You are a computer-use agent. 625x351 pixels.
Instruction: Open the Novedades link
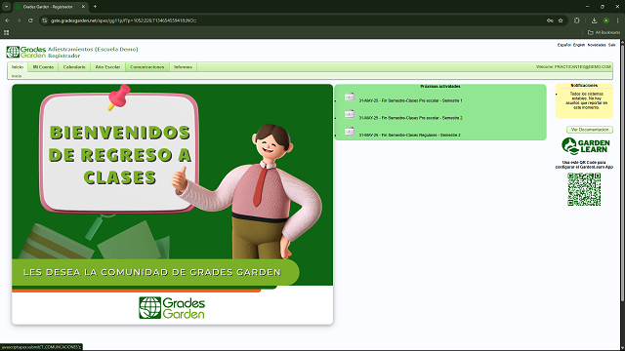[597, 45]
